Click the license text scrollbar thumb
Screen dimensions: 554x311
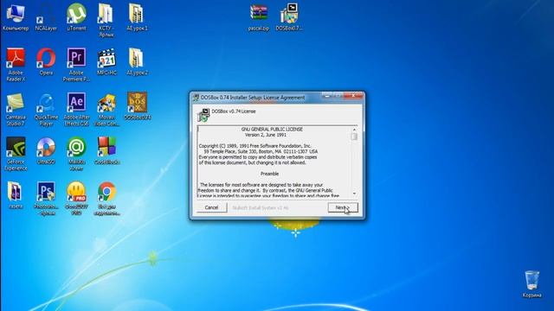tap(354, 136)
